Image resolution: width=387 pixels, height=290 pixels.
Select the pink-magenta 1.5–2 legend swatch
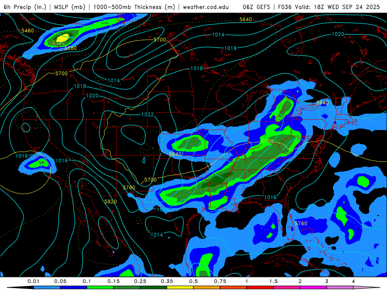[287, 288]
